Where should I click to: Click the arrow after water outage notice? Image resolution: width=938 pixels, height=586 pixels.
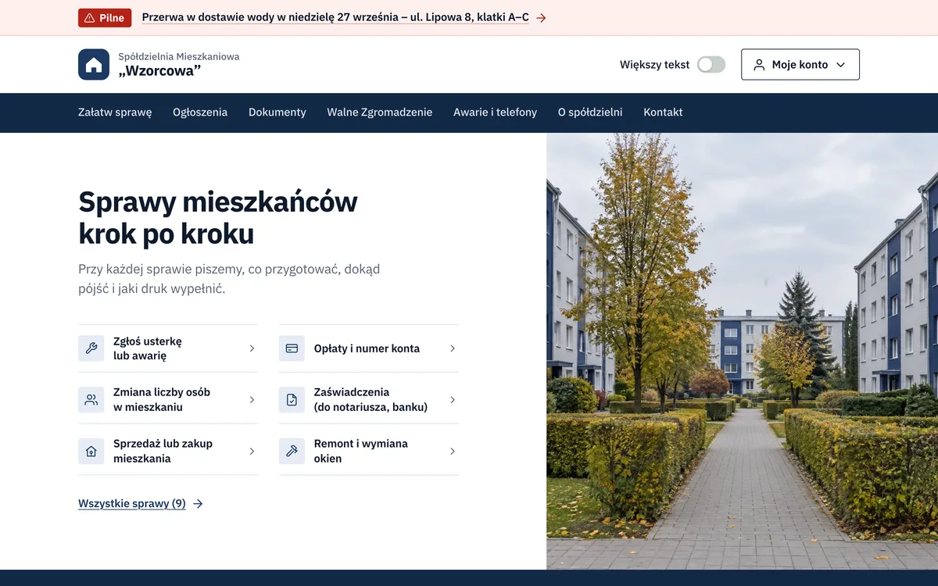541,18
